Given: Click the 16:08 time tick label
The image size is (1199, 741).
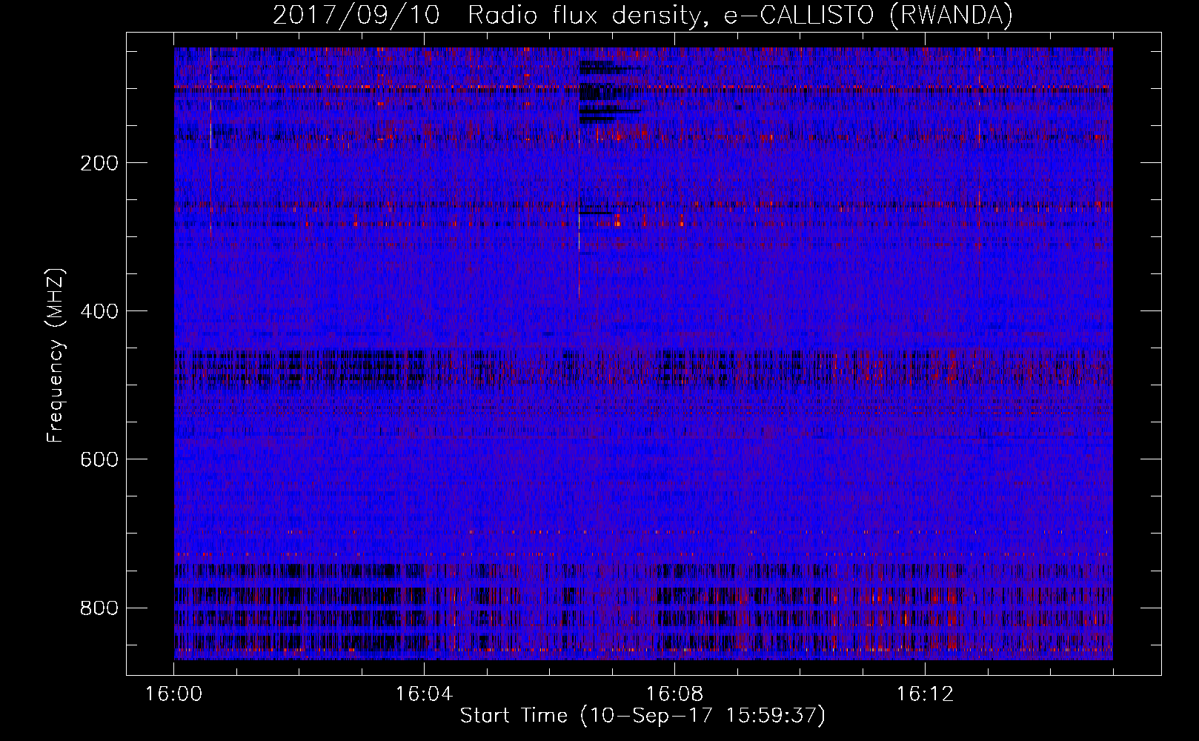Looking at the screenshot, I should point(674,694).
